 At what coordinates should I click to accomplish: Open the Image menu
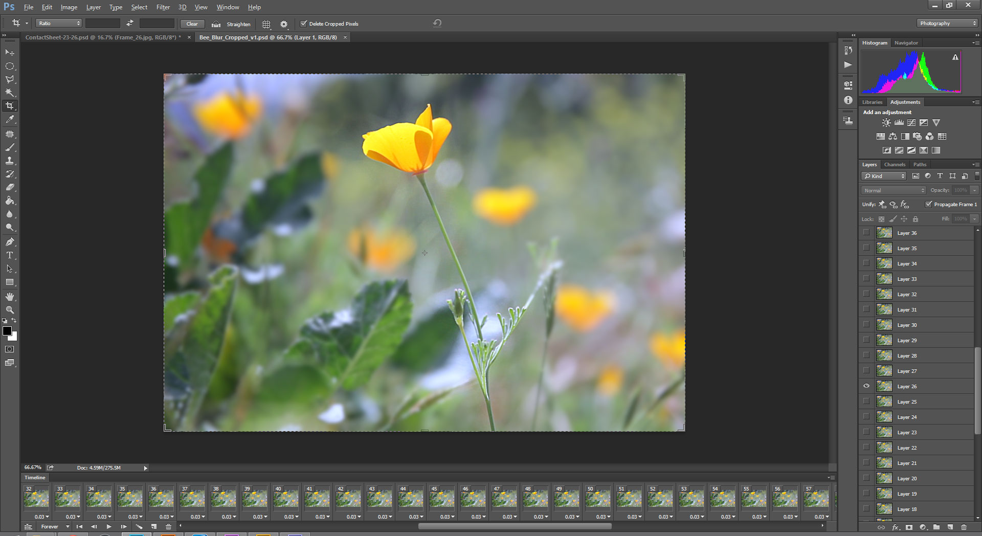coord(69,7)
